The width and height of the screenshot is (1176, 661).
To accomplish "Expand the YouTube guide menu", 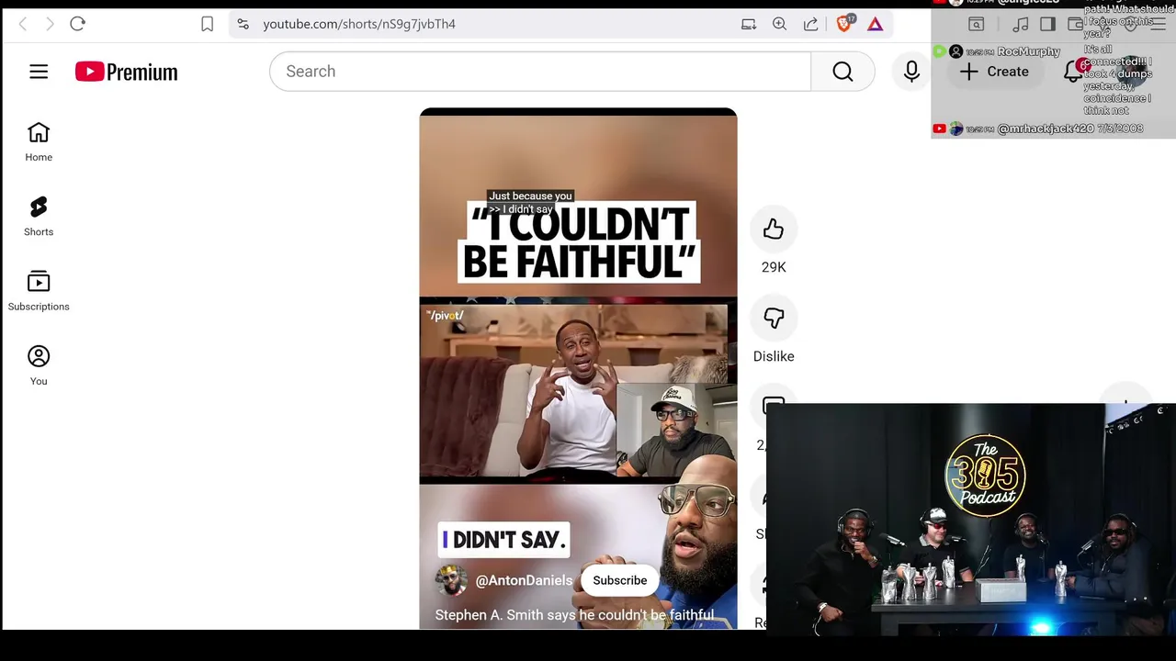I will (39, 72).
